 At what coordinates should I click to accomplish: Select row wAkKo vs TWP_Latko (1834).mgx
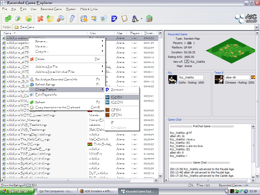(x=79, y=154)
